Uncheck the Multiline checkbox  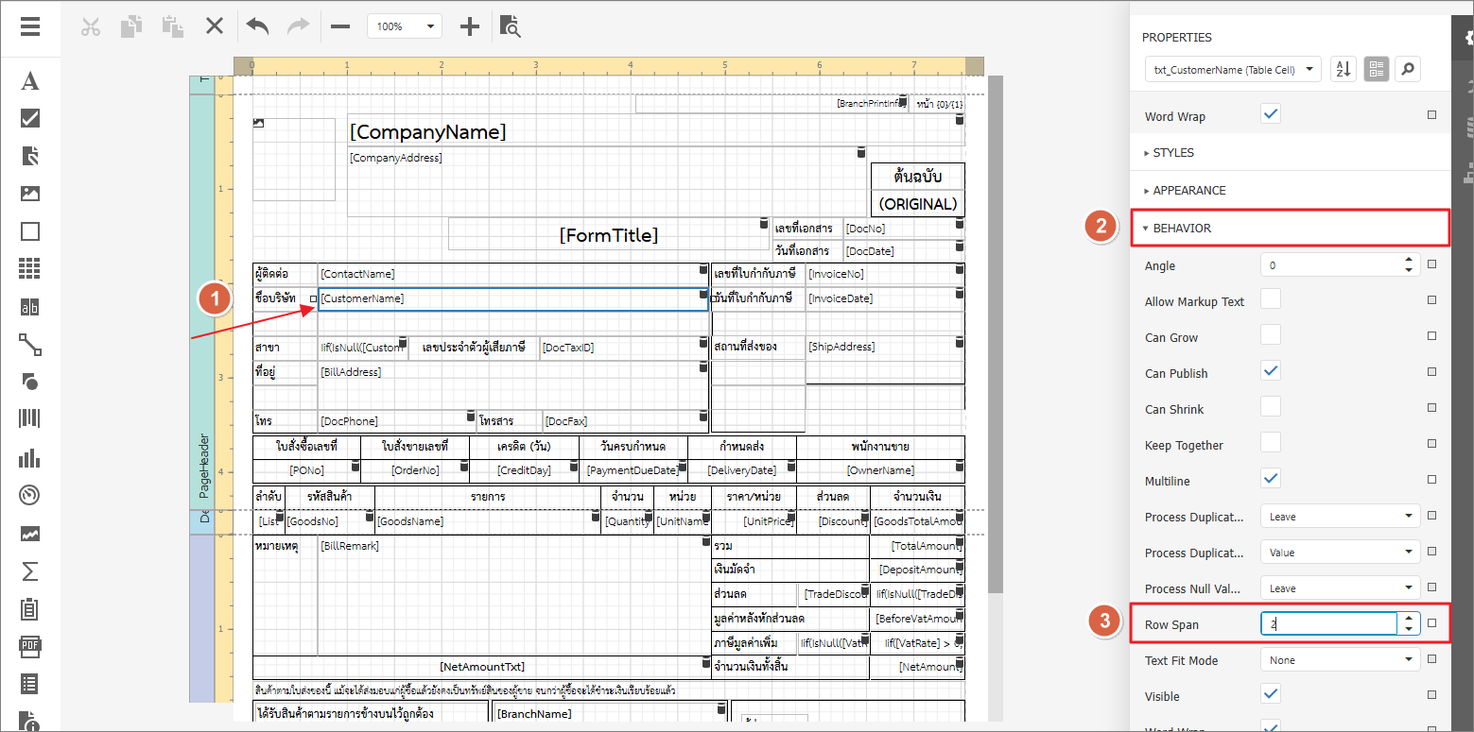click(x=1271, y=479)
